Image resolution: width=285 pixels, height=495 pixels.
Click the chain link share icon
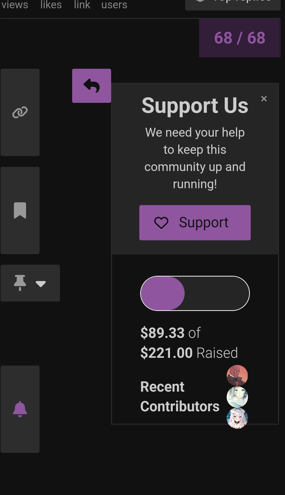20,112
